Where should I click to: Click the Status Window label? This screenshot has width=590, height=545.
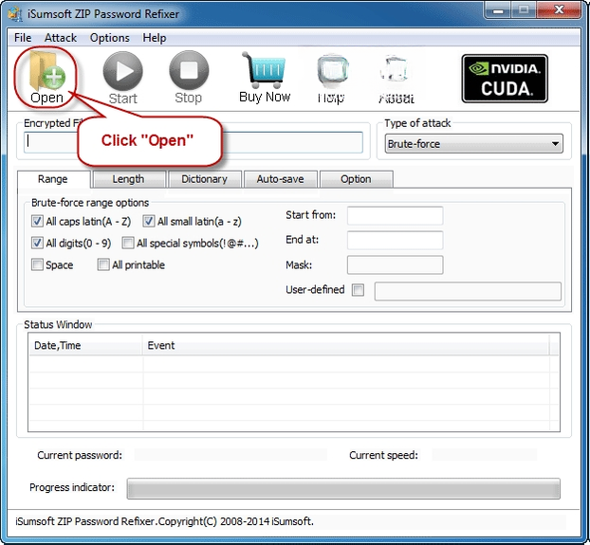(x=58, y=324)
